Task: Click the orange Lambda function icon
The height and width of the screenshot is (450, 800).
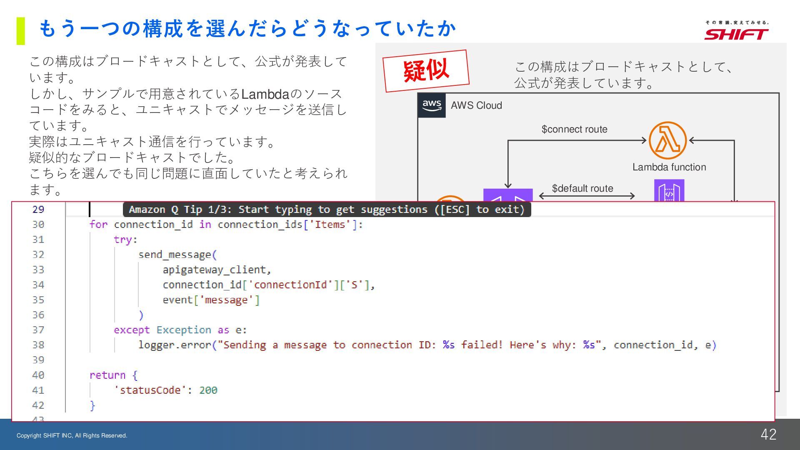Action: [x=667, y=140]
